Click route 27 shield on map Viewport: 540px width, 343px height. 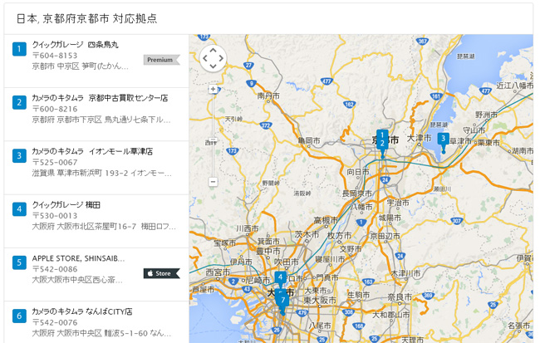(x=248, y=65)
